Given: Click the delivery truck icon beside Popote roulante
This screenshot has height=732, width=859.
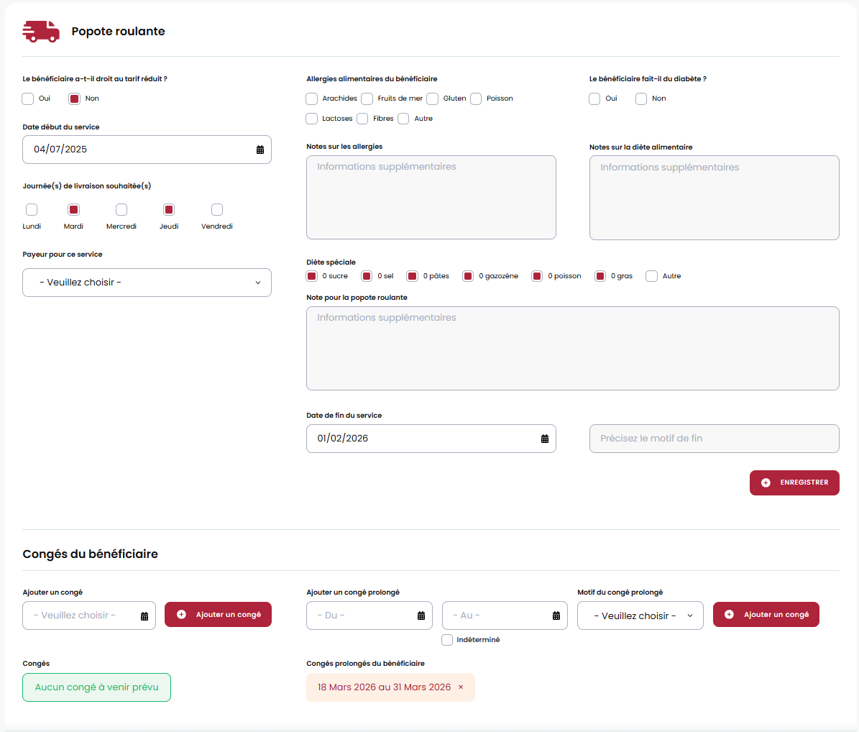Looking at the screenshot, I should pyautogui.click(x=41, y=31).
